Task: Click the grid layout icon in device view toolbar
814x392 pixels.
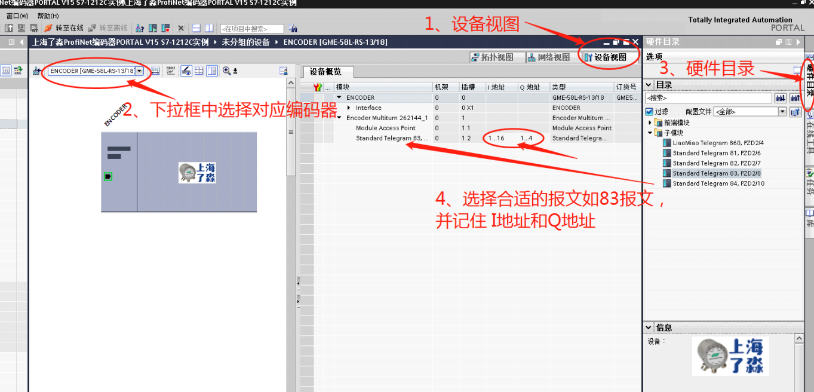Action: [199, 71]
